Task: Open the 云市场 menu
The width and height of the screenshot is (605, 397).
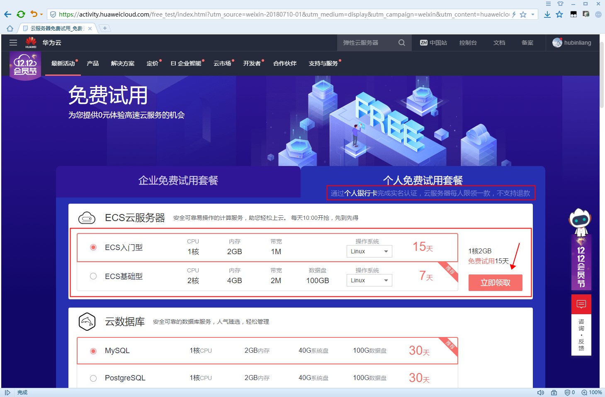Action: [222, 63]
